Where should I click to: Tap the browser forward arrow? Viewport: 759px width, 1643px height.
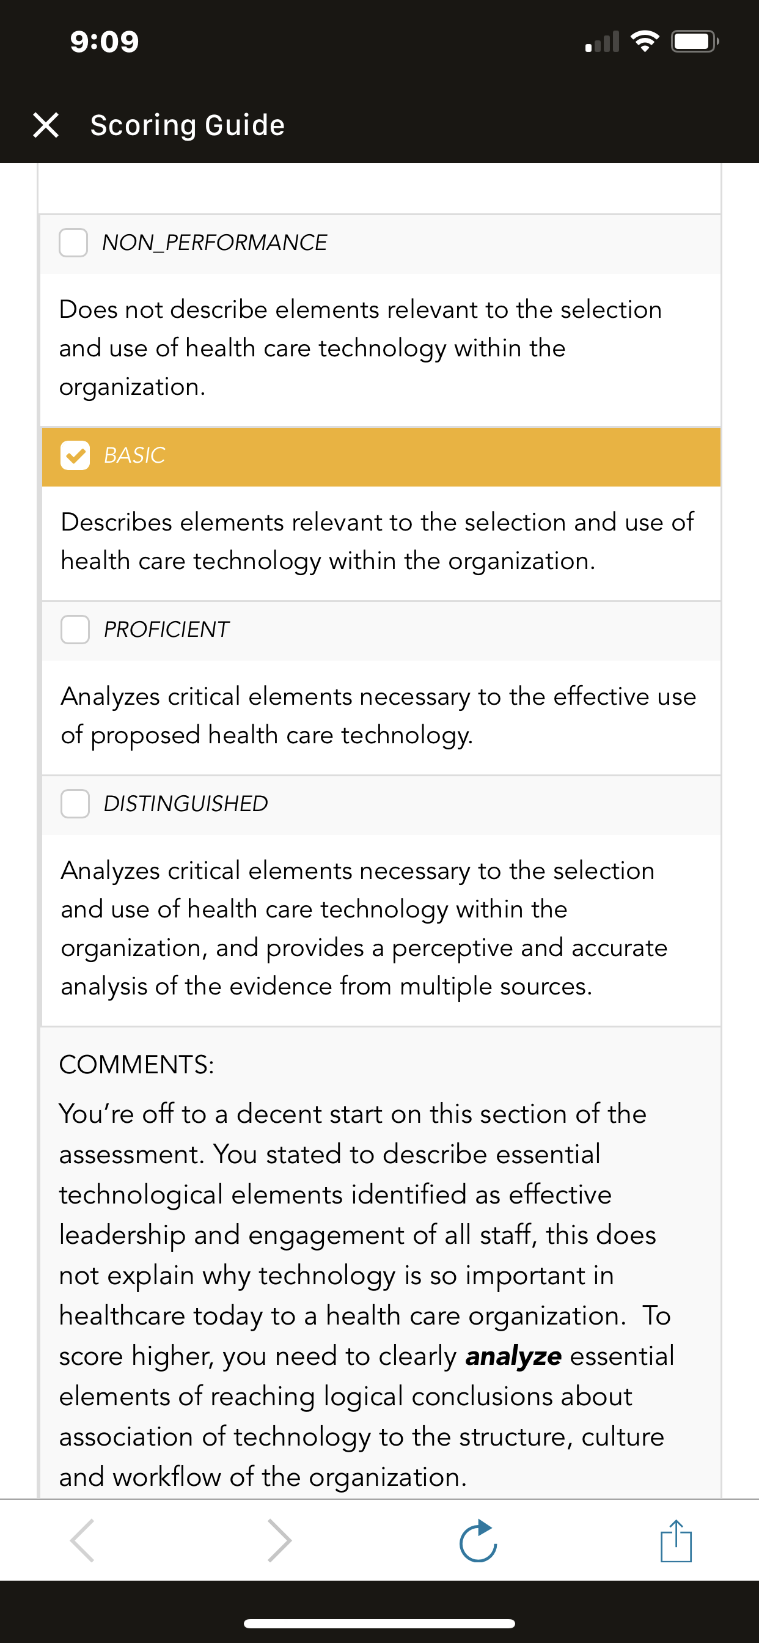pos(279,1540)
